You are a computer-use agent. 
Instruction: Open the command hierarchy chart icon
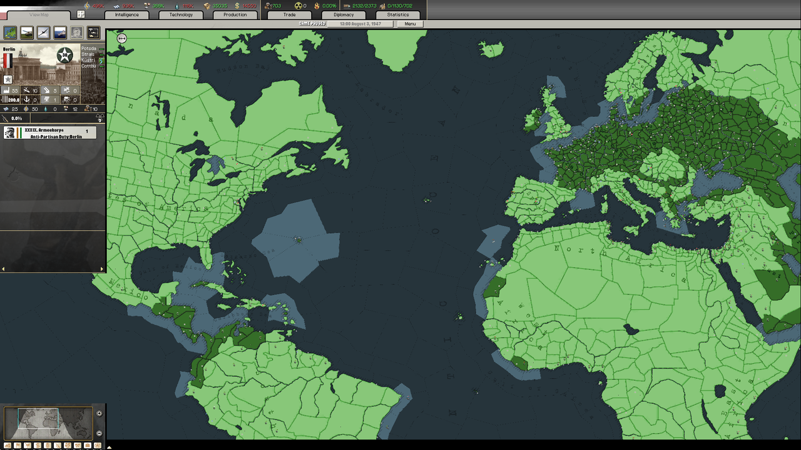click(x=93, y=32)
